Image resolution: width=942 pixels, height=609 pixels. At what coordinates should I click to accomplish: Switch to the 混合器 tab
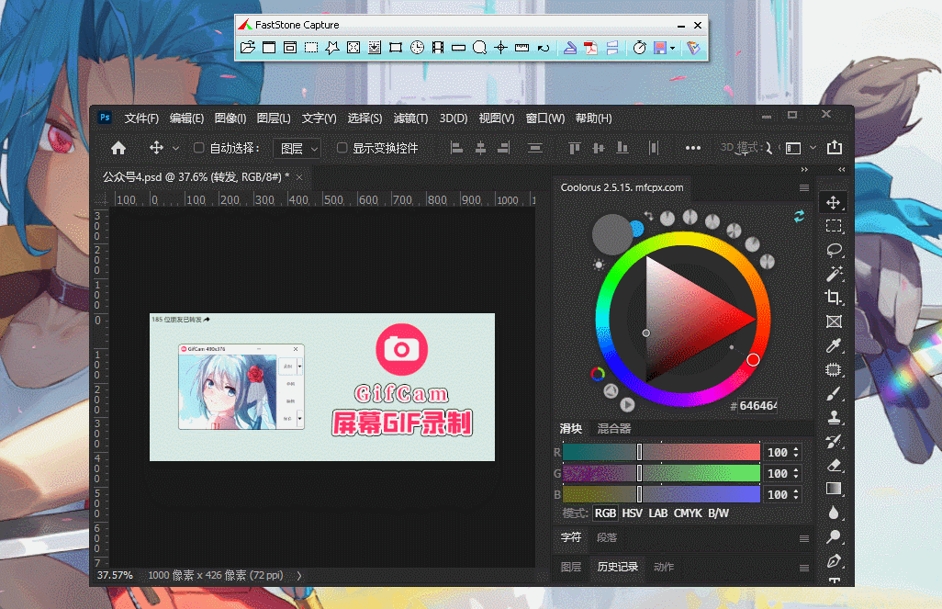pyautogui.click(x=613, y=429)
